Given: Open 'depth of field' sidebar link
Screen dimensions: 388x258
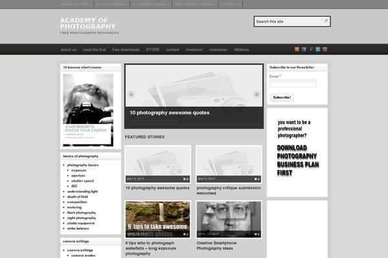Looking at the screenshot, I should [x=78, y=197].
